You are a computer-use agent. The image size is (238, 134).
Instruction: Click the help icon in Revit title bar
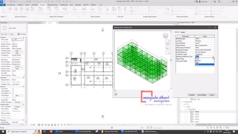(x=219, y=1)
